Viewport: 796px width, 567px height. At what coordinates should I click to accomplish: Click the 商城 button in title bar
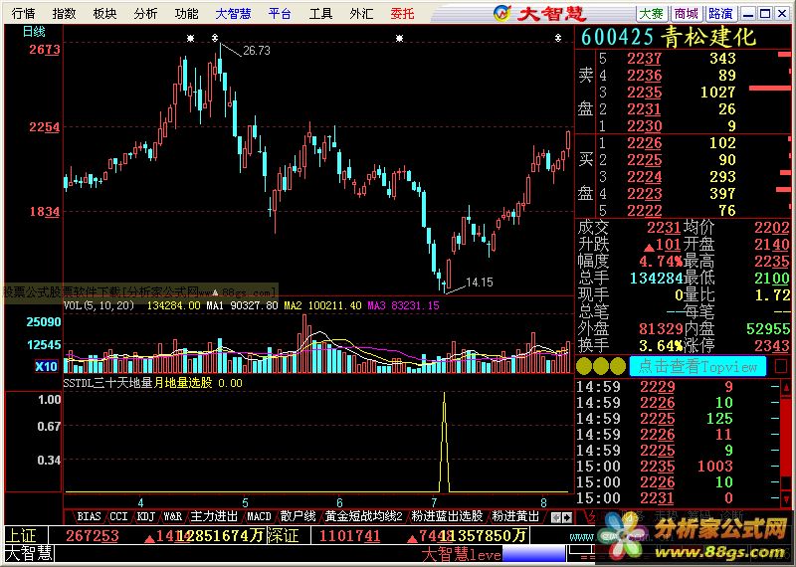click(687, 14)
